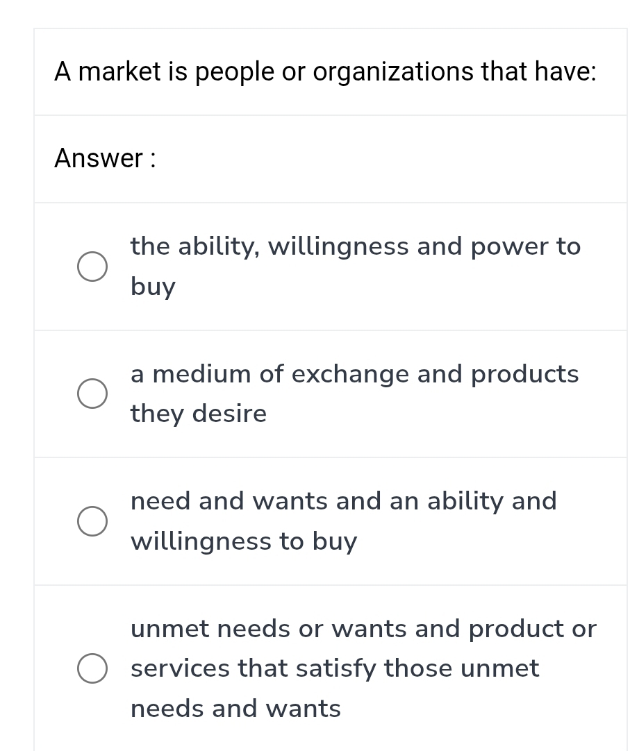The width and height of the screenshot is (630, 751).
Task: Select the radio button for 'the ability, willingness and power to buy'
Action: tap(92, 266)
